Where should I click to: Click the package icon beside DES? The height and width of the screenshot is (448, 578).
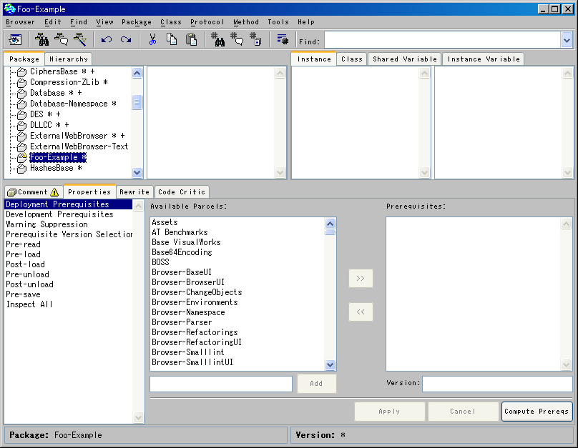coord(21,114)
